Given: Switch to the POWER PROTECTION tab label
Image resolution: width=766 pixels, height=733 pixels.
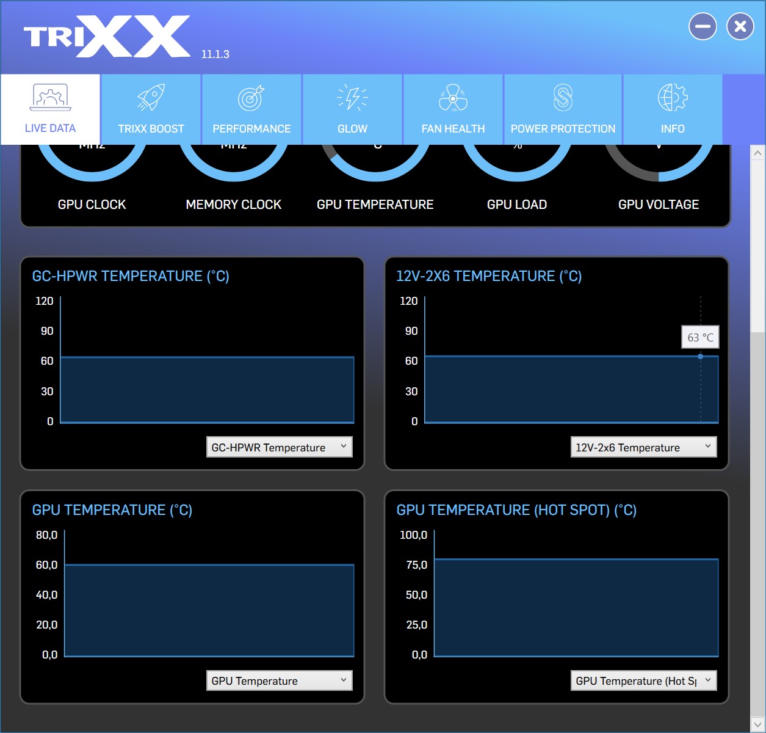Looking at the screenshot, I should [x=563, y=129].
